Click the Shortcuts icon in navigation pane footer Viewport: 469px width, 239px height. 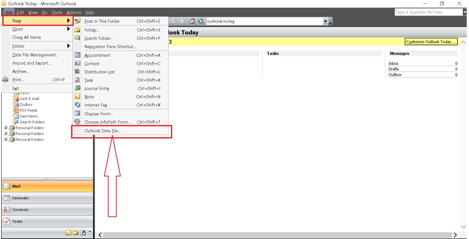83,232
